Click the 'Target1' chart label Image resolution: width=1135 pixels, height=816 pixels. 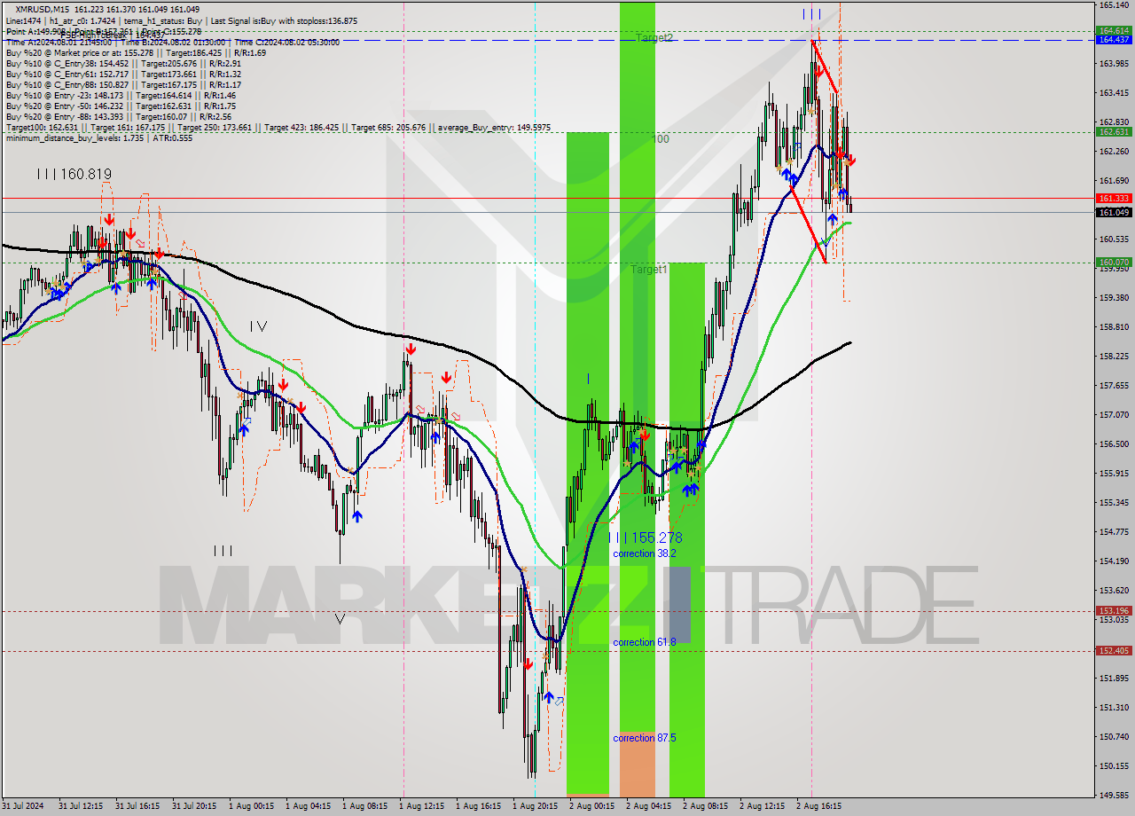649,269
